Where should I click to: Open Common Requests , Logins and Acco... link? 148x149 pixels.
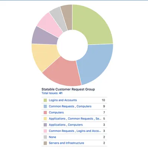tap(75, 131)
